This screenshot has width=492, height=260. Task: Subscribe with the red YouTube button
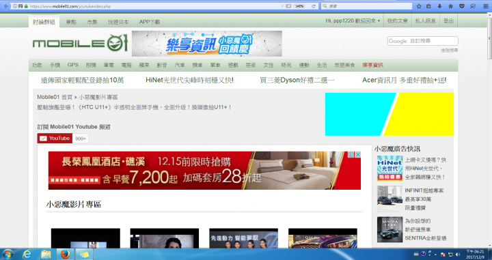[55, 139]
